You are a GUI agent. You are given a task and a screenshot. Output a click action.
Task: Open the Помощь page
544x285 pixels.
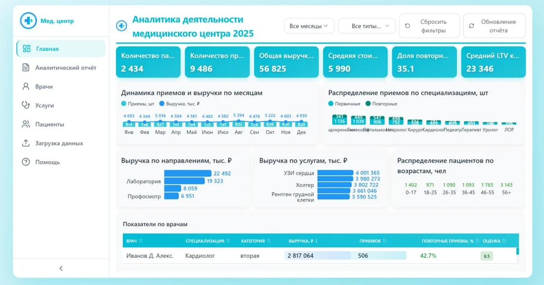click(x=61, y=162)
